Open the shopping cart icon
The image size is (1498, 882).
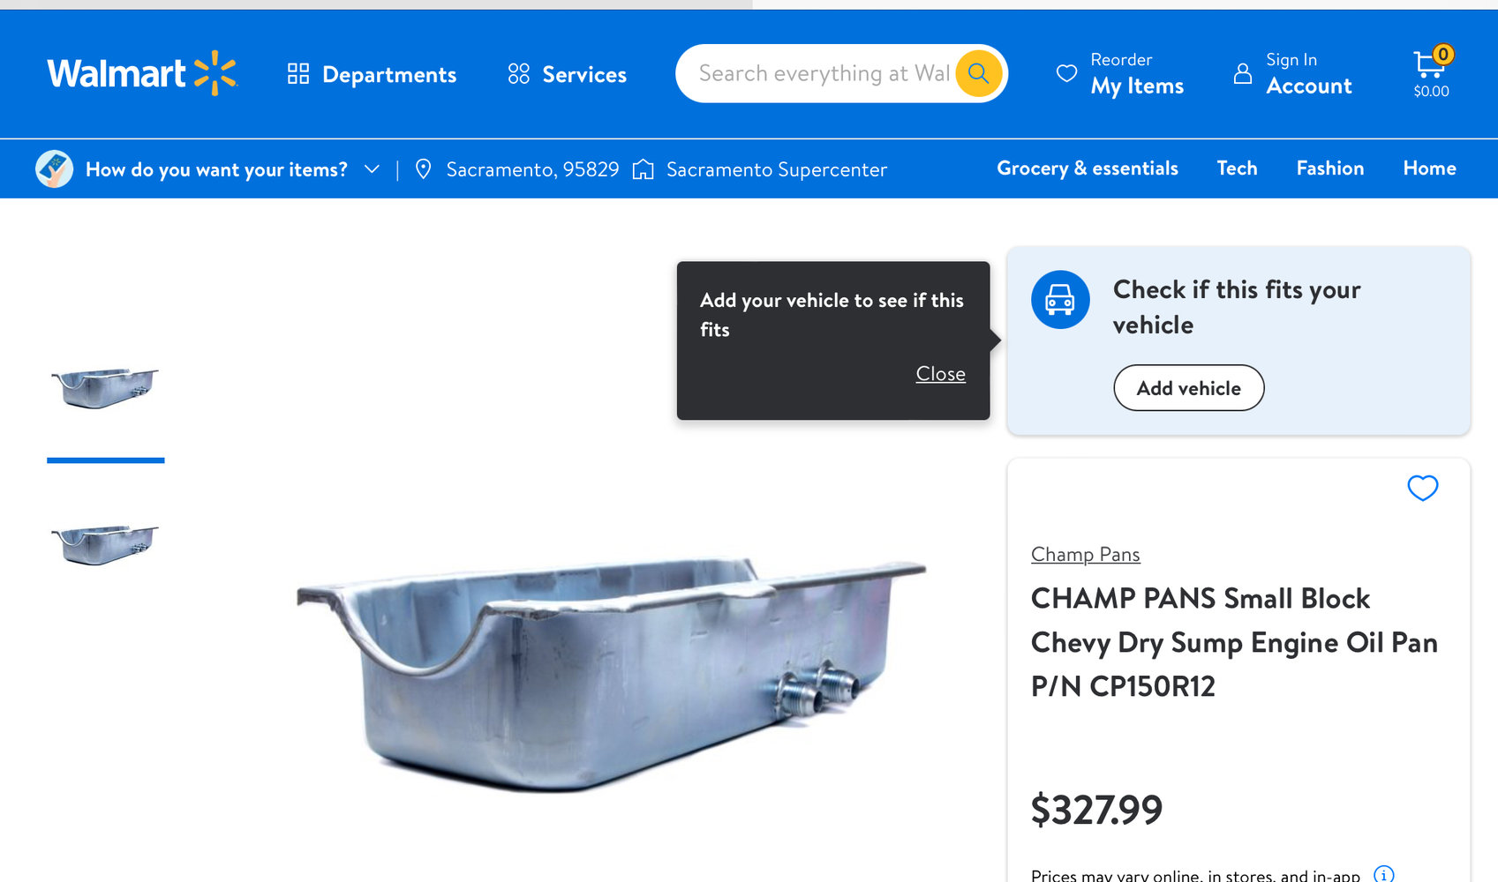point(1429,66)
